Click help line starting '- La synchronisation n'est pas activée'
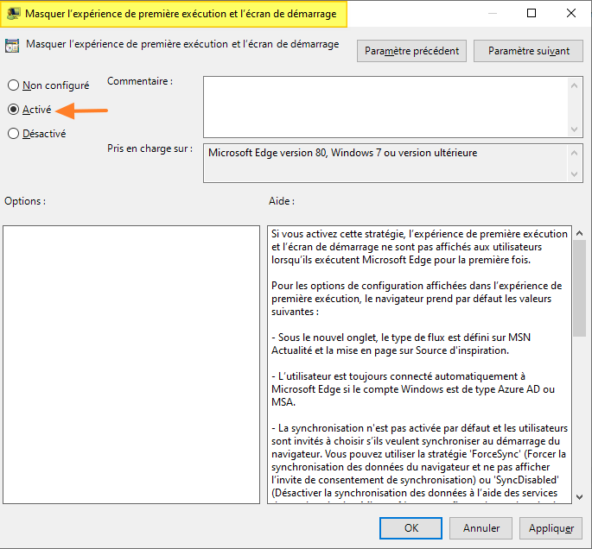 [419, 460]
